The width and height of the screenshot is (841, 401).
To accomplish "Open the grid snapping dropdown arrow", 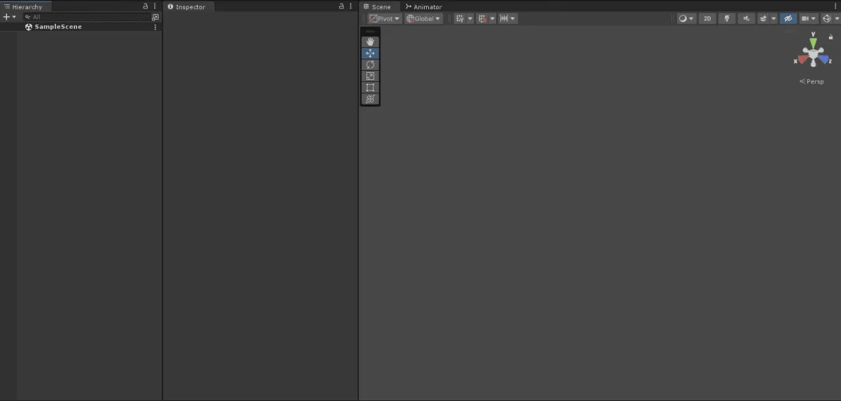I will click(470, 19).
